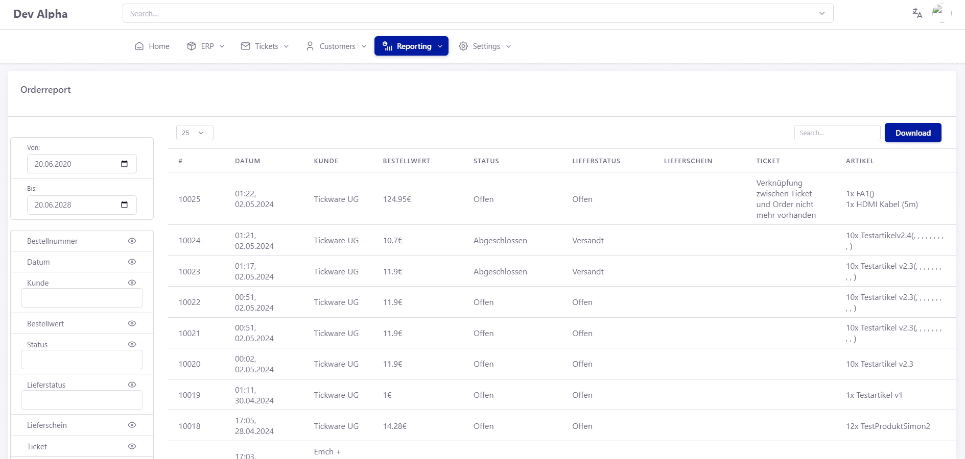Expand the Customers menu chevron

click(364, 46)
